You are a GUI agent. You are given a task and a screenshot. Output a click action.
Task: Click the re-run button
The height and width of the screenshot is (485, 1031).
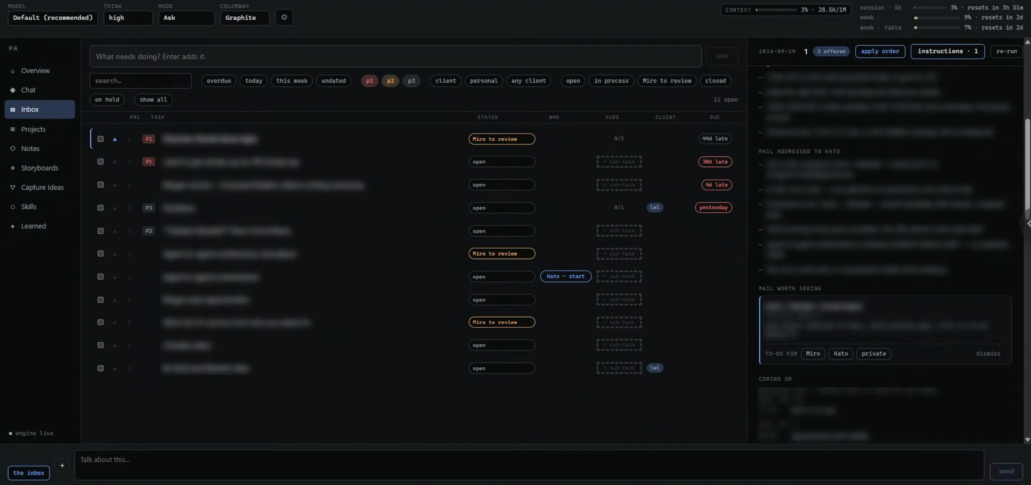pos(1007,51)
